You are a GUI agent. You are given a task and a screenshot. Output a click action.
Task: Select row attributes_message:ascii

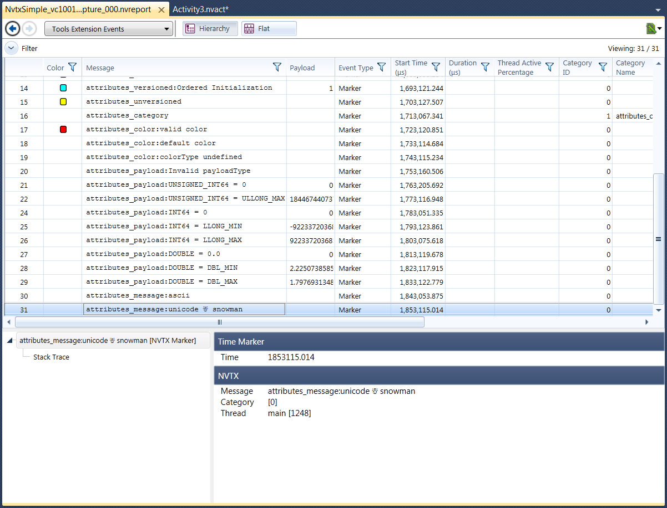click(329, 296)
